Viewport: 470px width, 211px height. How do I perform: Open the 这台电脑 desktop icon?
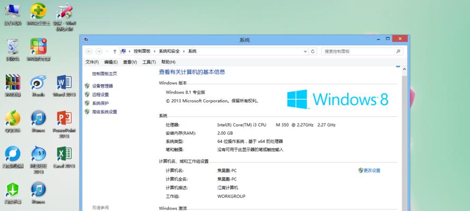pos(13,14)
